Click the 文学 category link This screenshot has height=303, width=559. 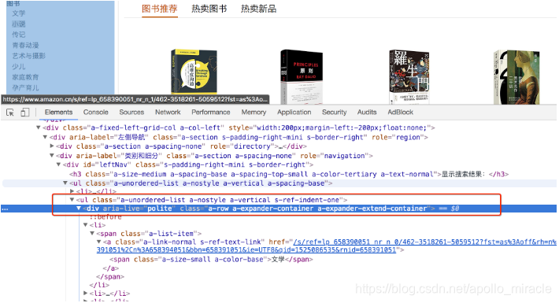coord(19,13)
